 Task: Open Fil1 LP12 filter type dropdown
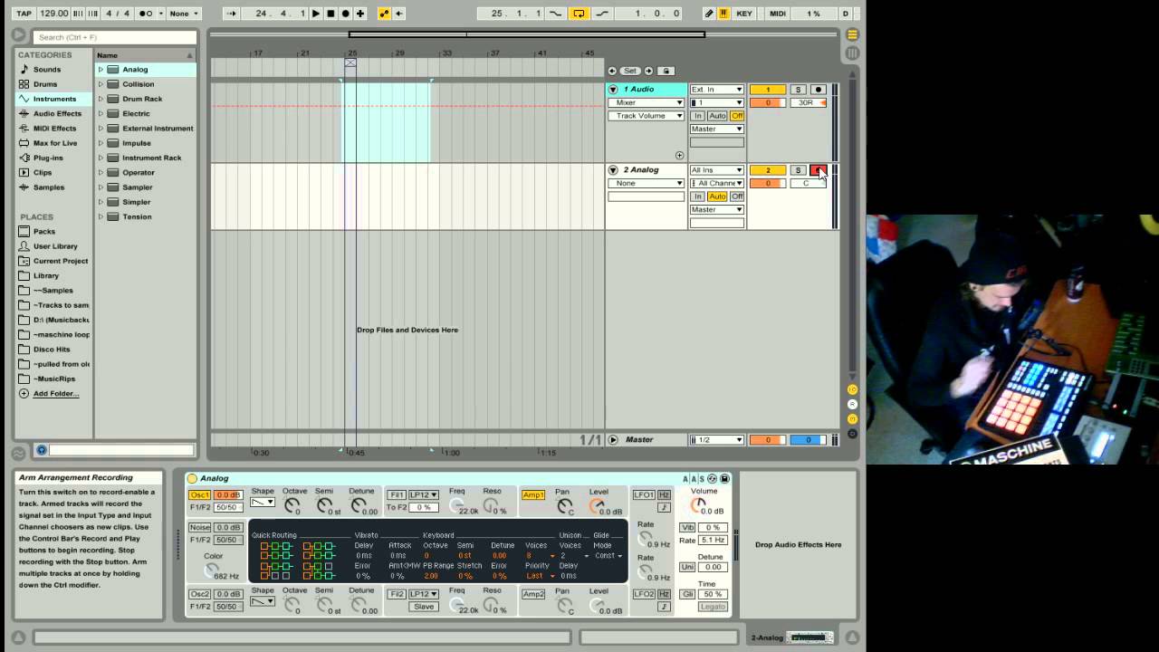(x=423, y=494)
